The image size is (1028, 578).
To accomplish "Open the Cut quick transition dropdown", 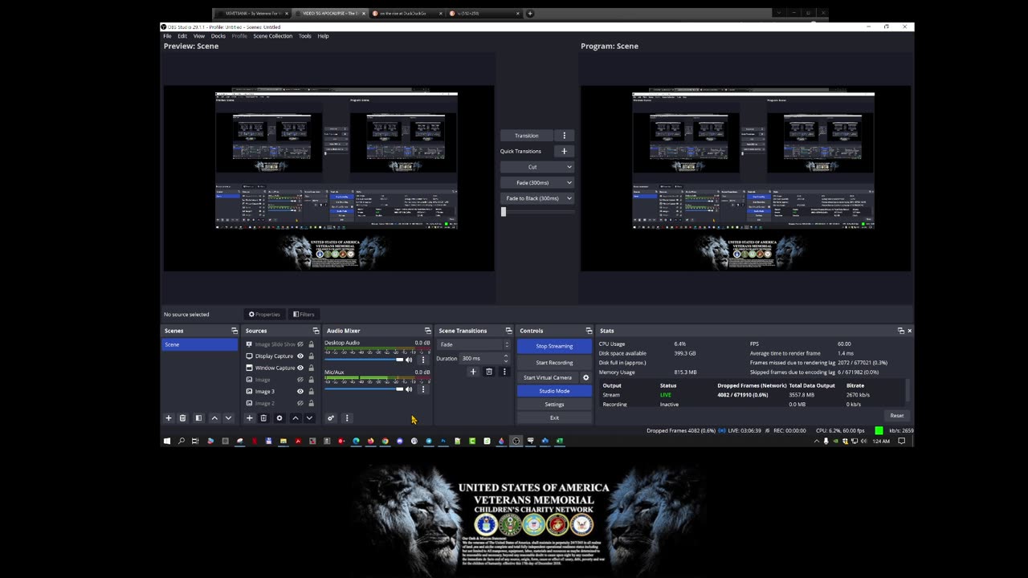I will 537,167.
